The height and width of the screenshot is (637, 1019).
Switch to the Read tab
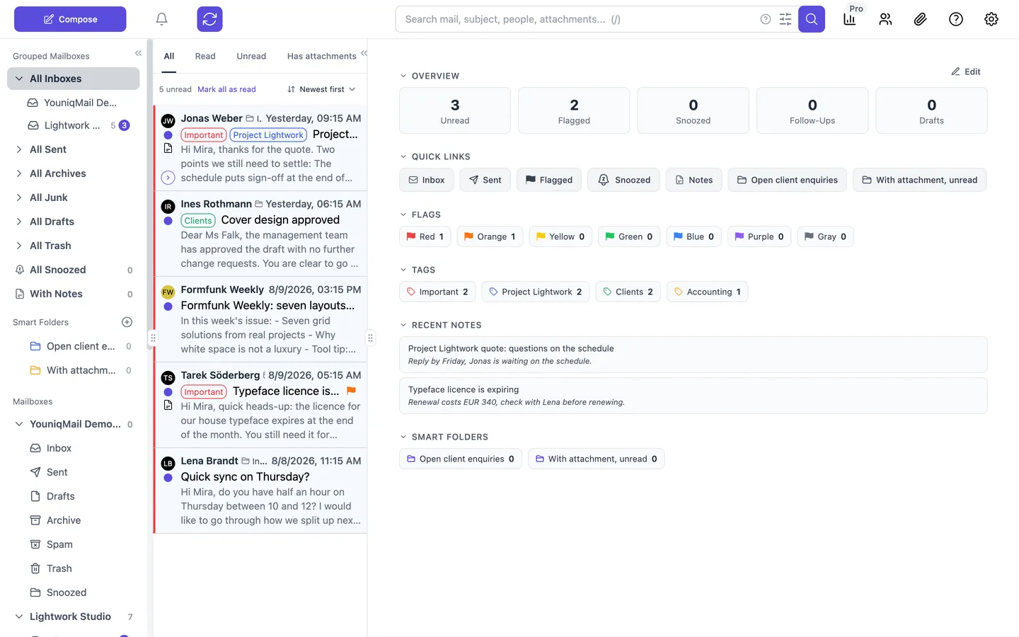[205, 56]
